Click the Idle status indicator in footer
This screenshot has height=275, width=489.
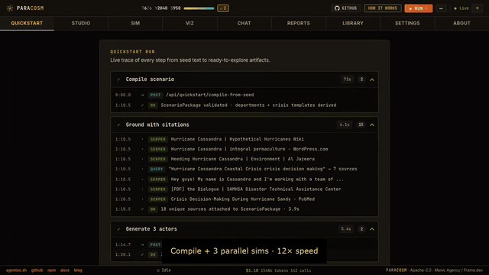pyautogui.click(x=164, y=270)
